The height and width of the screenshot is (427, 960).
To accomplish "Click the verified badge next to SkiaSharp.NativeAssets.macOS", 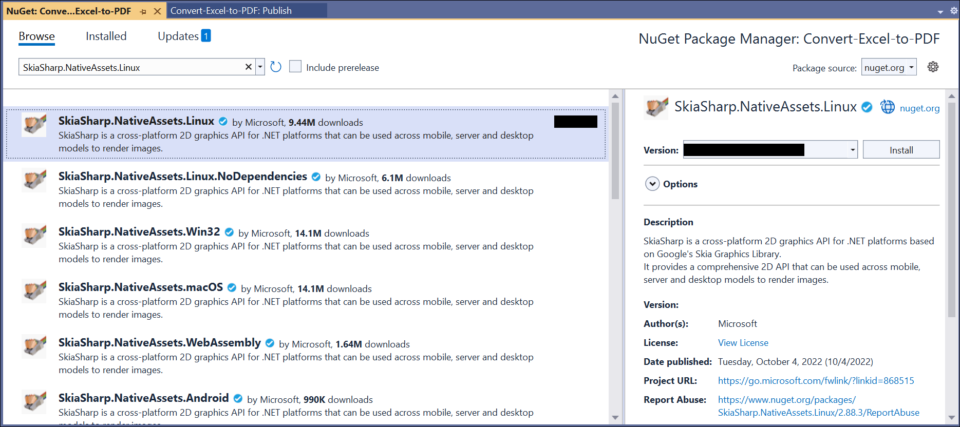I will [x=232, y=288].
